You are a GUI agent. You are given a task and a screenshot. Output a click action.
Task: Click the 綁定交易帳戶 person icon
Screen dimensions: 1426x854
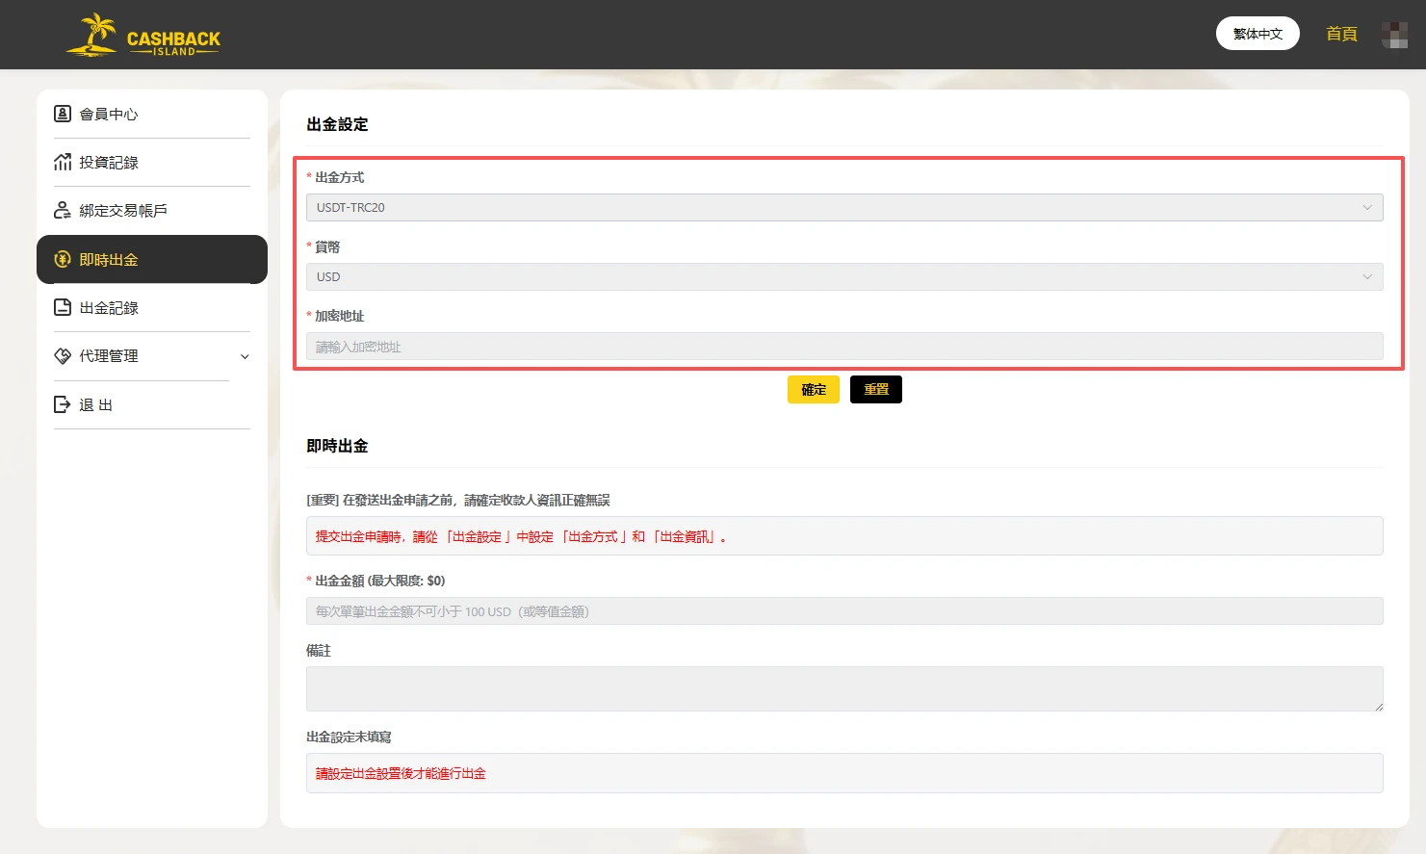point(63,210)
